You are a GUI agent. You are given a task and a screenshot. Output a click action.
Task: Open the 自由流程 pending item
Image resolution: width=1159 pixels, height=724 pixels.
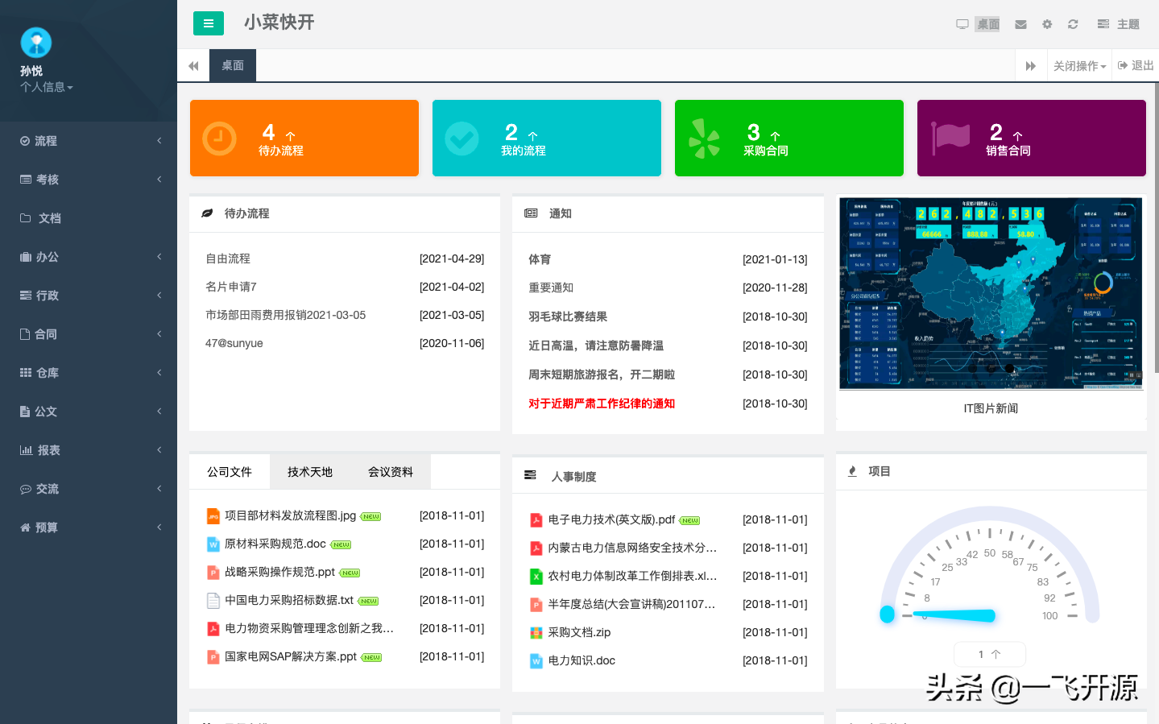pyautogui.click(x=228, y=259)
